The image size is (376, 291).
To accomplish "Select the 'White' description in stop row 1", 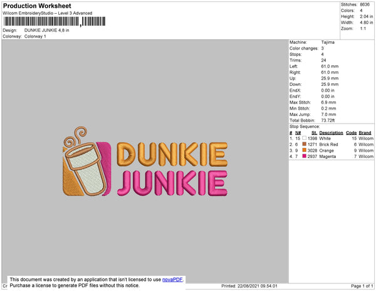I will [x=325, y=139].
